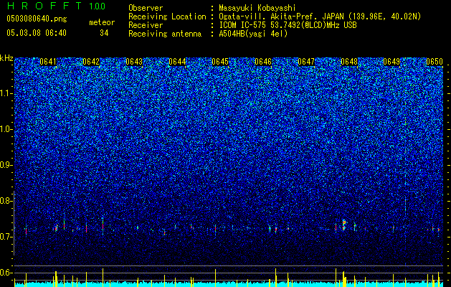Screen dimensions: 451x287
Task: Click the 'meteor' label
Action: tap(102, 22)
